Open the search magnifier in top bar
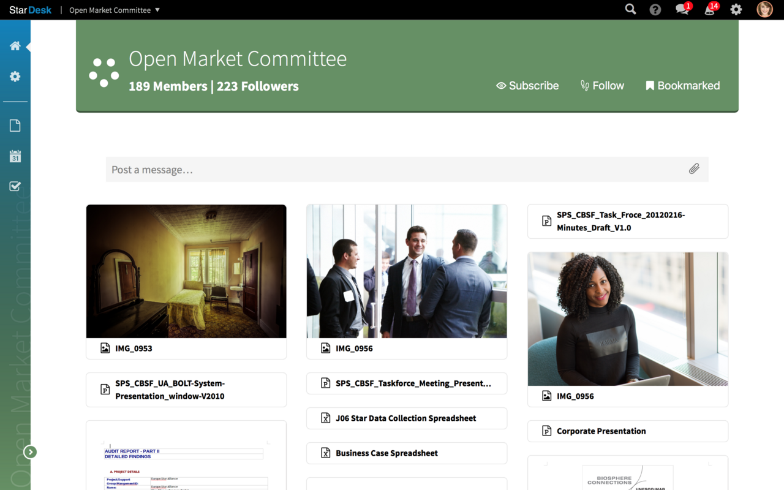This screenshot has width=784, height=490. pos(630,9)
